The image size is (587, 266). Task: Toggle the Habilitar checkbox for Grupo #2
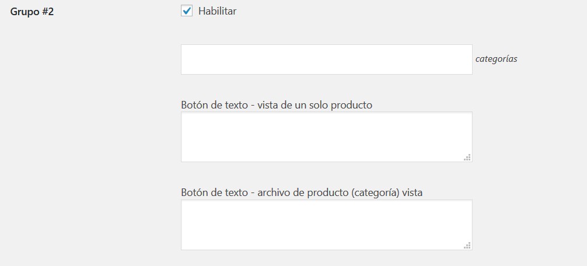(187, 11)
